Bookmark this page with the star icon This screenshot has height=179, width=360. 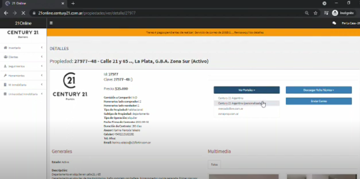(x=316, y=13)
